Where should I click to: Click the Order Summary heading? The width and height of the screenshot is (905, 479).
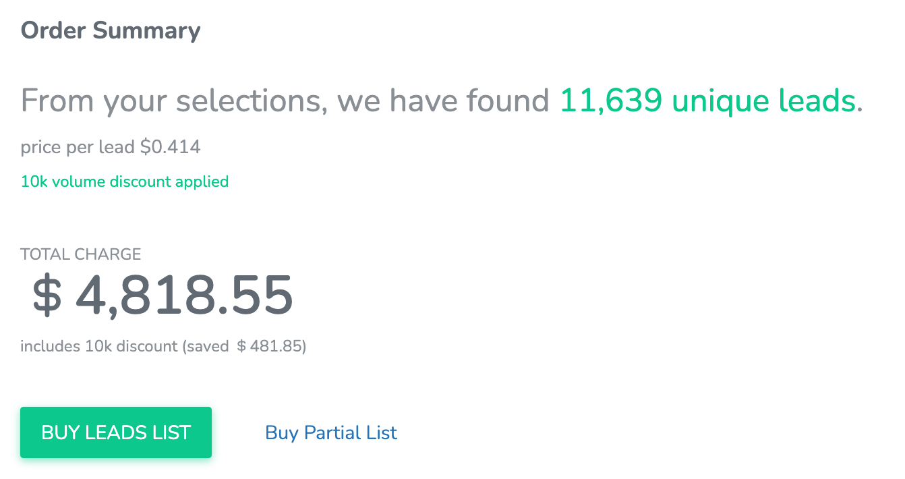pyautogui.click(x=111, y=30)
